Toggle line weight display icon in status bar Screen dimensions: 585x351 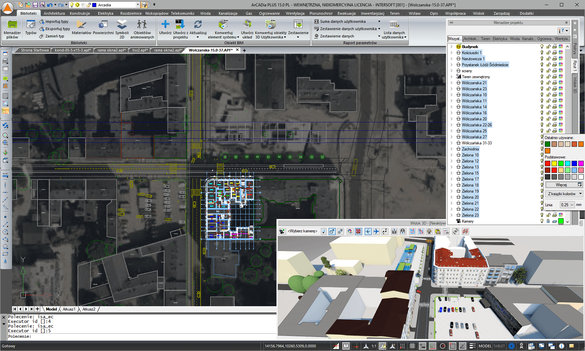coord(472,346)
